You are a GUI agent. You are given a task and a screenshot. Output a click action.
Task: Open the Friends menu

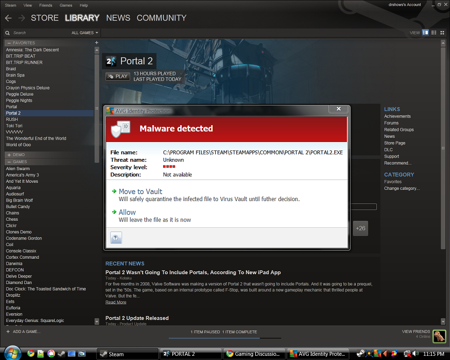(x=45, y=5)
